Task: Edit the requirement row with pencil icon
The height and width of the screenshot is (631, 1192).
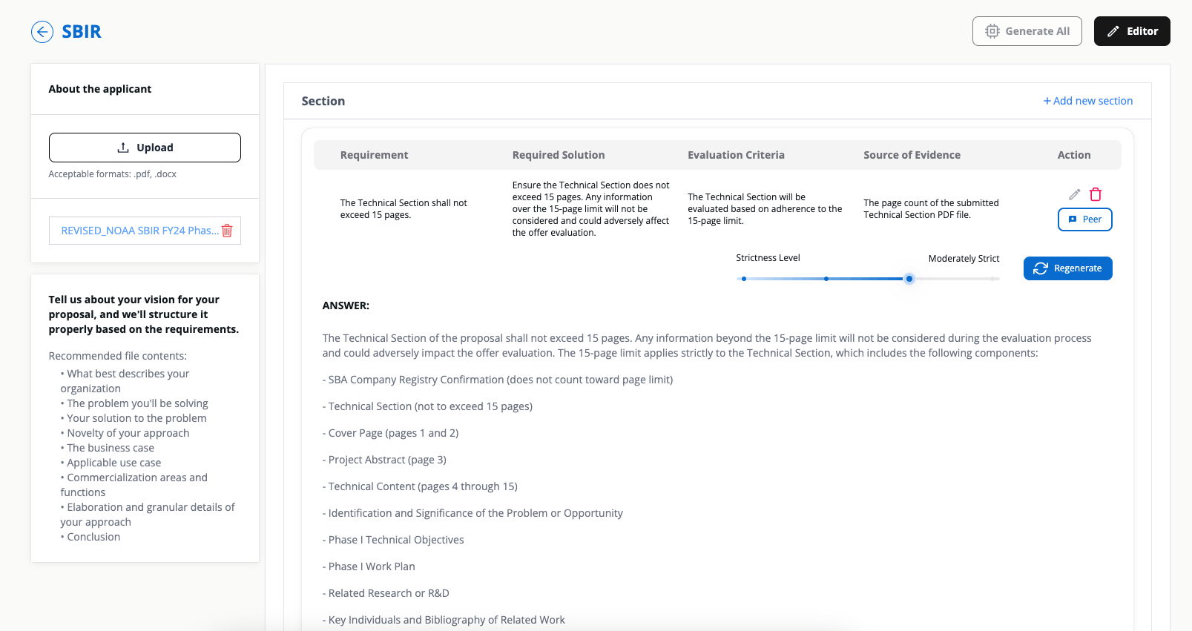Action: click(1074, 194)
